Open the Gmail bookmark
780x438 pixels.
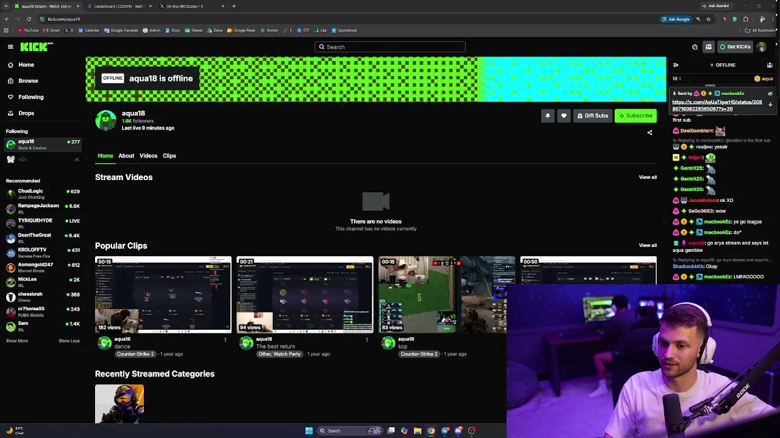(52, 30)
